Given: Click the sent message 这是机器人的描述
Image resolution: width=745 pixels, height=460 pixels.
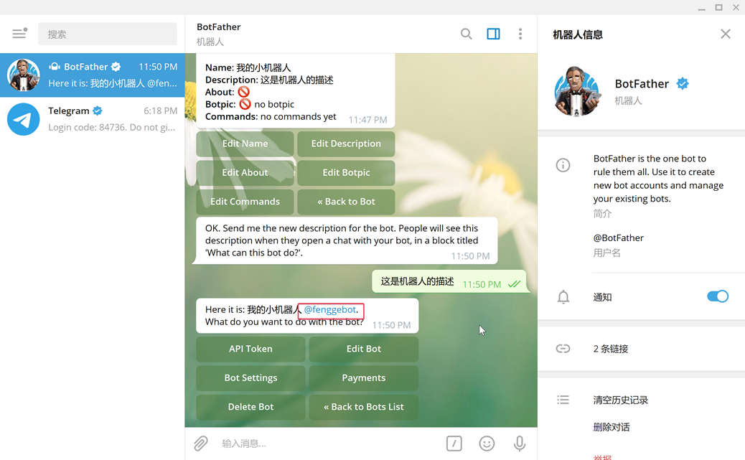Looking at the screenshot, I should tap(449, 282).
